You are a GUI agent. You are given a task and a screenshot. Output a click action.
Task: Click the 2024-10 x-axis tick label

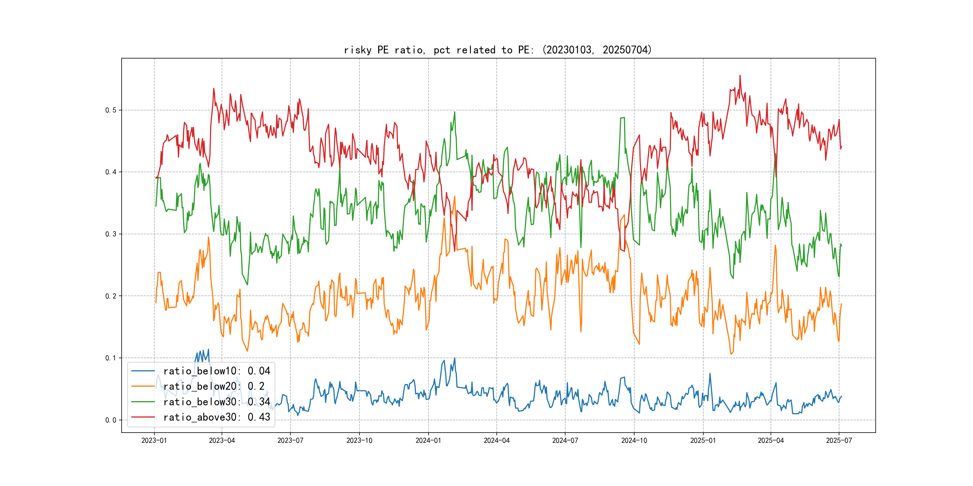point(634,440)
